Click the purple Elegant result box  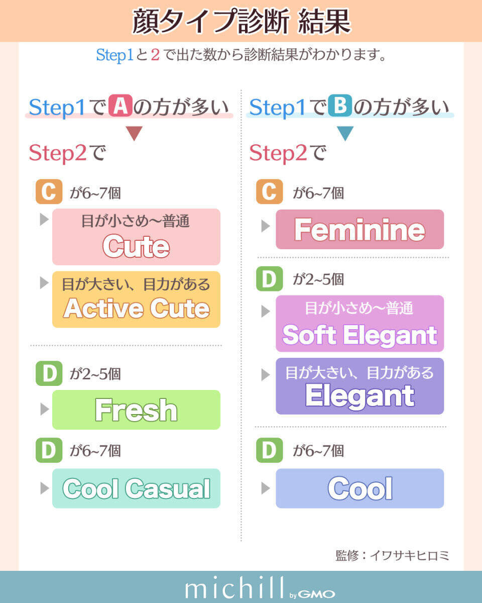pyautogui.click(x=359, y=386)
